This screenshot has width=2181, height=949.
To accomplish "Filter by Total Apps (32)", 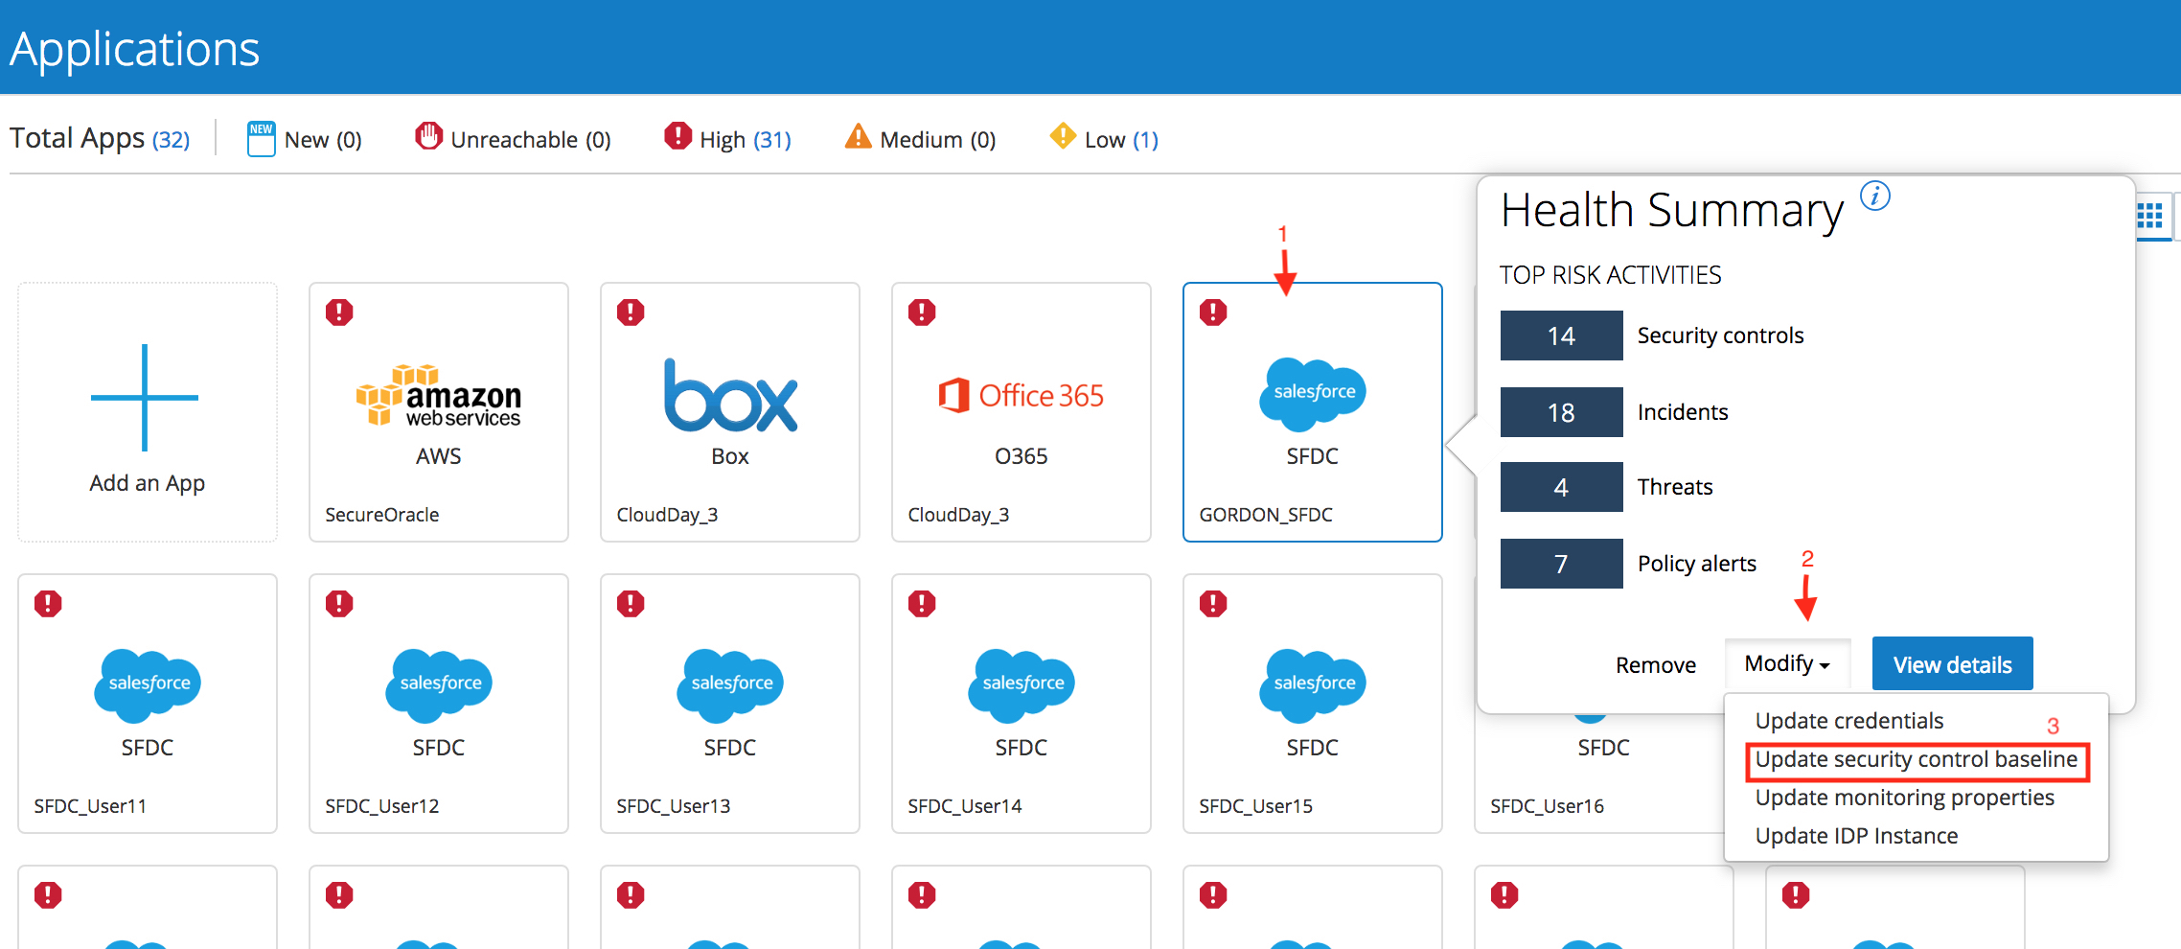I will 100,138.
